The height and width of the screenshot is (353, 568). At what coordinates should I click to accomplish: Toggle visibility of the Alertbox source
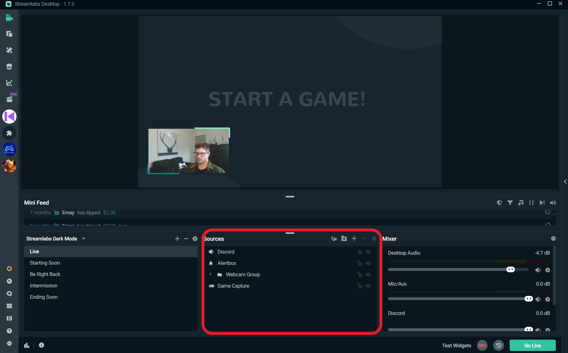click(x=368, y=263)
